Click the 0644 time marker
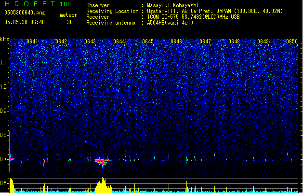 (x=119, y=41)
